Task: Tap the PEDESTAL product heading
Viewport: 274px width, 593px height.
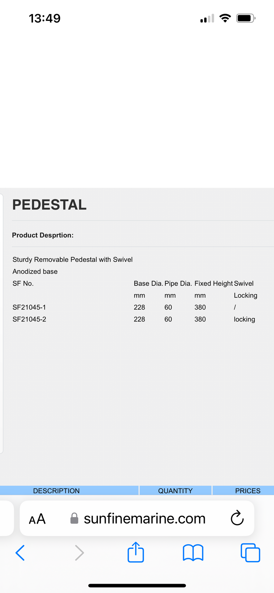Action: (50, 205)
